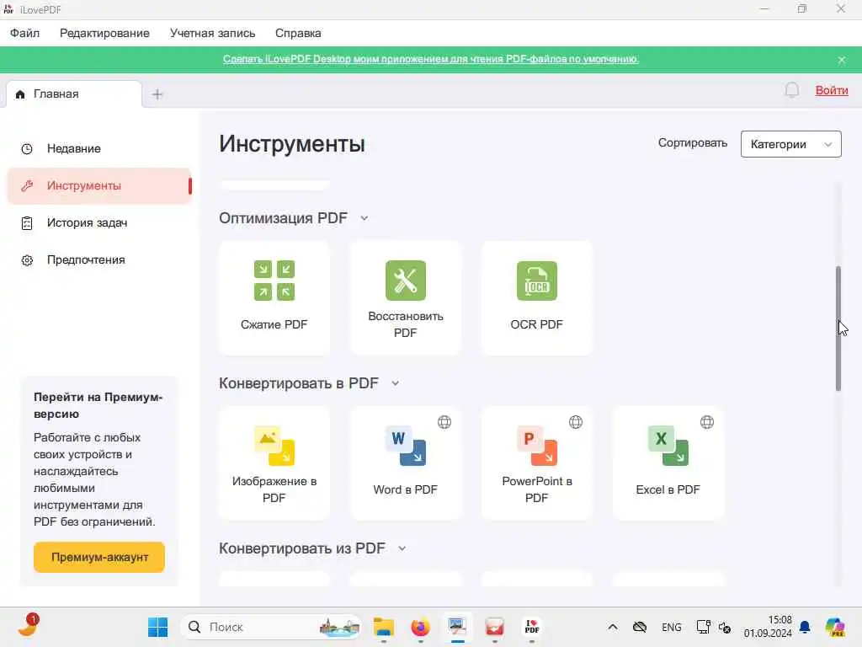Viewport: 862px width, 647px height.
Task: Switch to the Главная tab
Action: tap(74, 94)
